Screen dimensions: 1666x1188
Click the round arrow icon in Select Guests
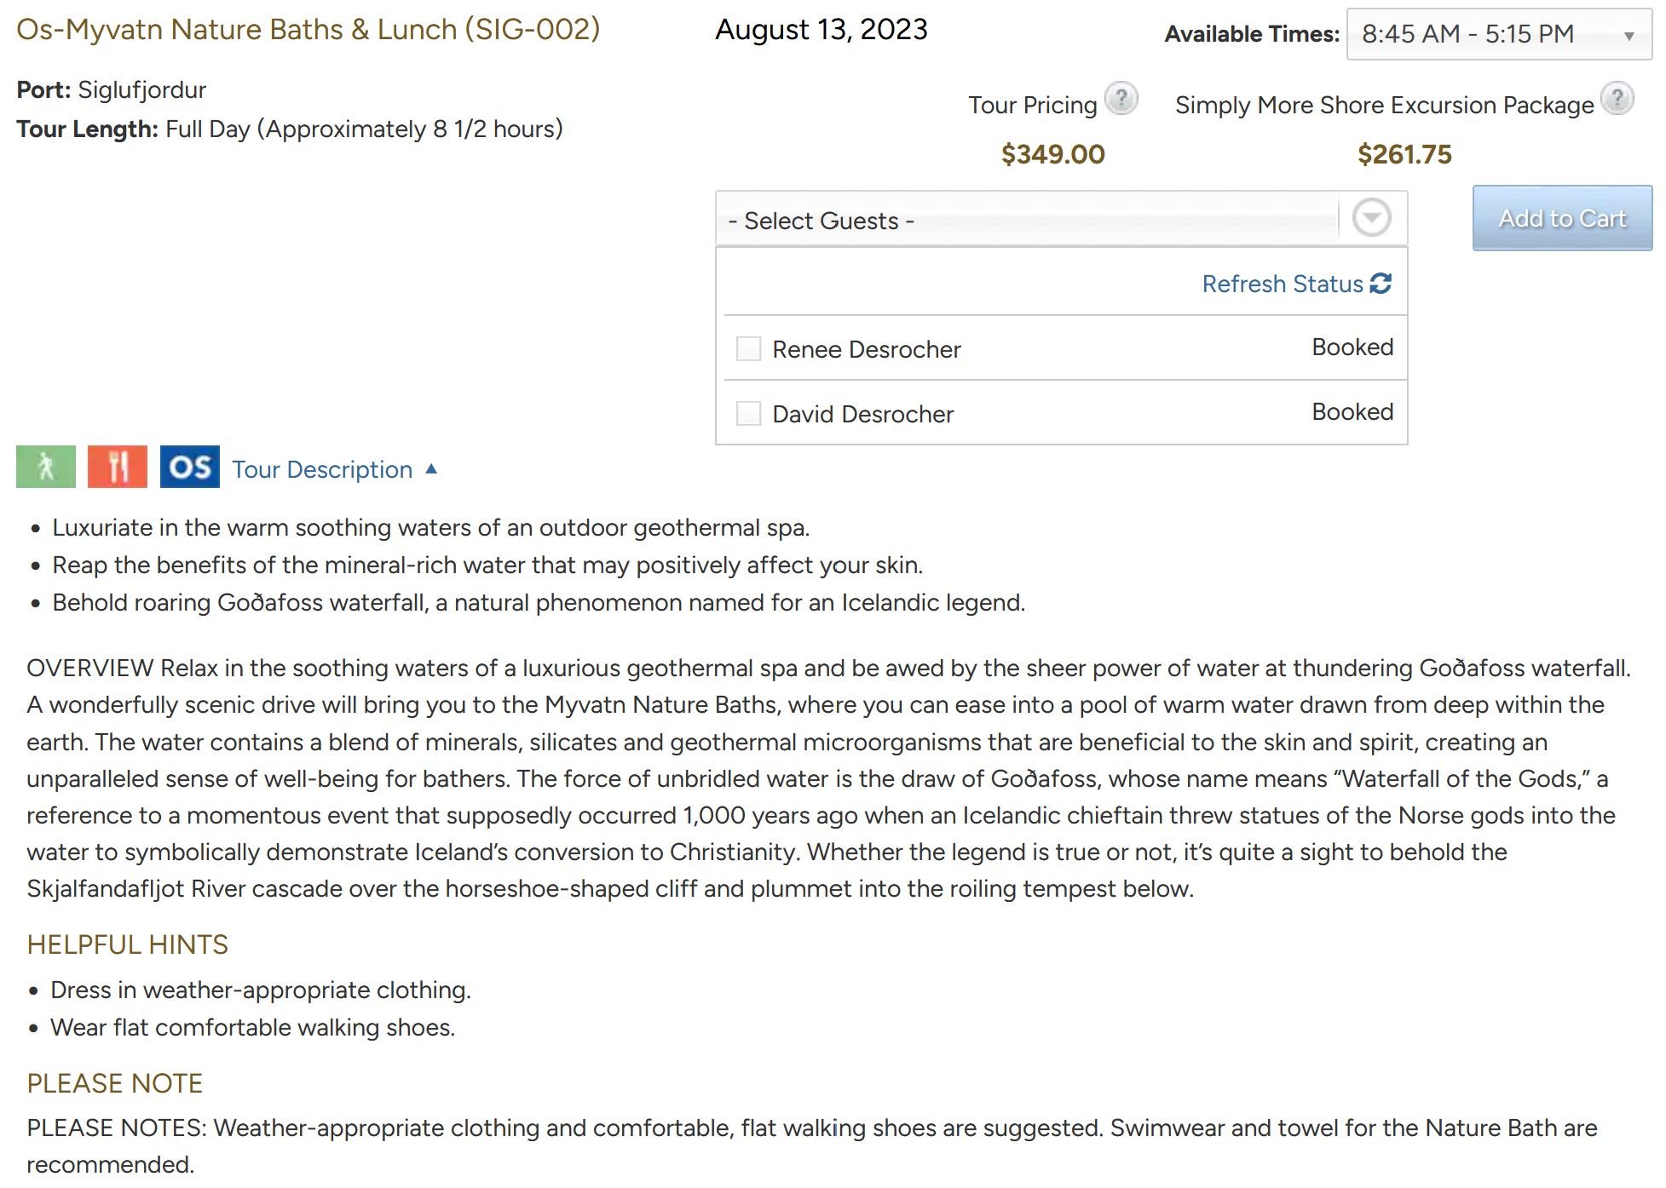1372,218
